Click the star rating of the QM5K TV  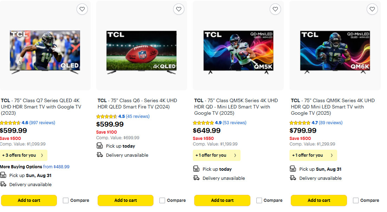[x=203, y=123]
